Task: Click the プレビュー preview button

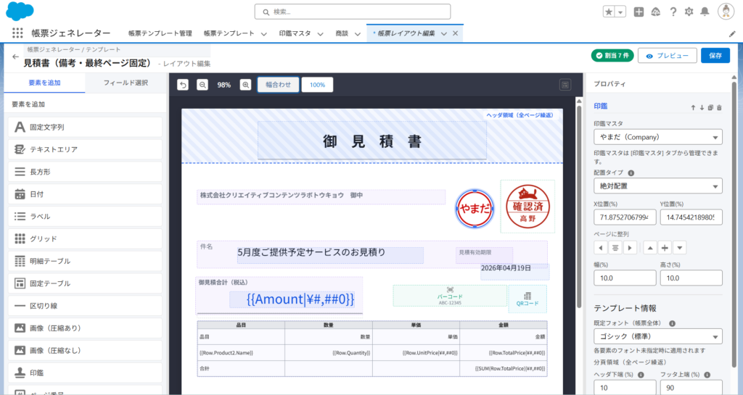Action: 668,55
